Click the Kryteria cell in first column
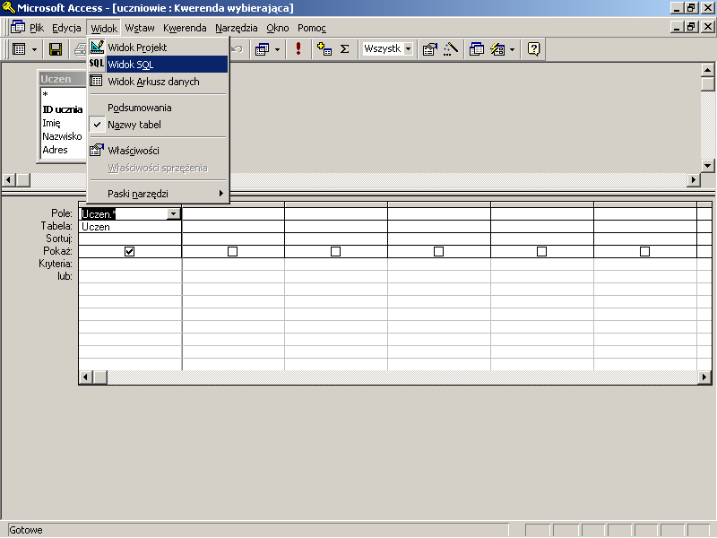 coord(130,265)
